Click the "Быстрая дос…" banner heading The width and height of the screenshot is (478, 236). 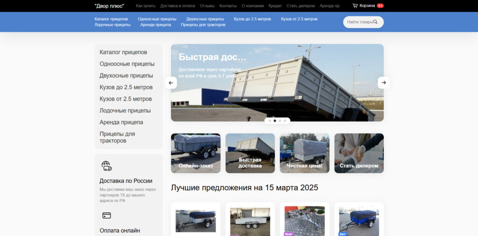coord(212,57)
